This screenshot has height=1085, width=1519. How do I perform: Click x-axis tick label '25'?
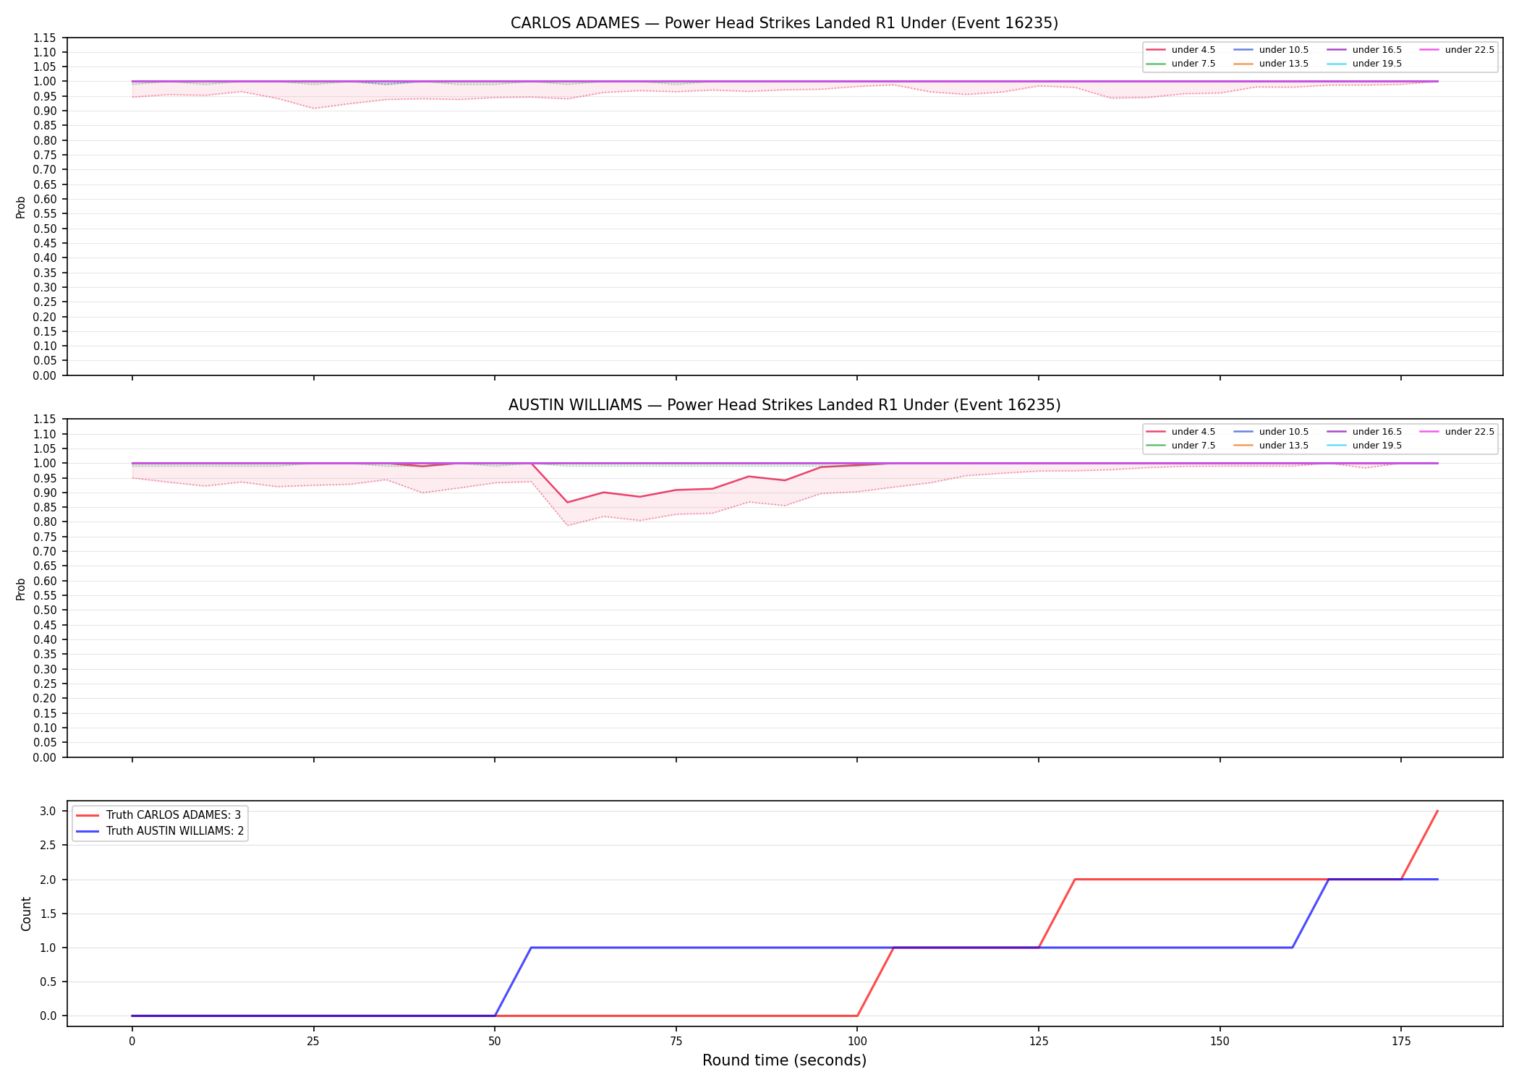[313, 1042]
